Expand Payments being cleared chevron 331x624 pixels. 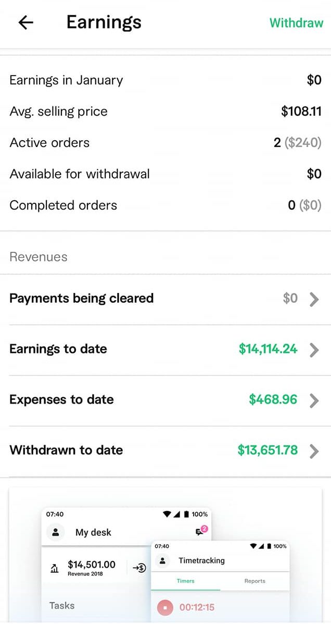click(x=314, y=299)
